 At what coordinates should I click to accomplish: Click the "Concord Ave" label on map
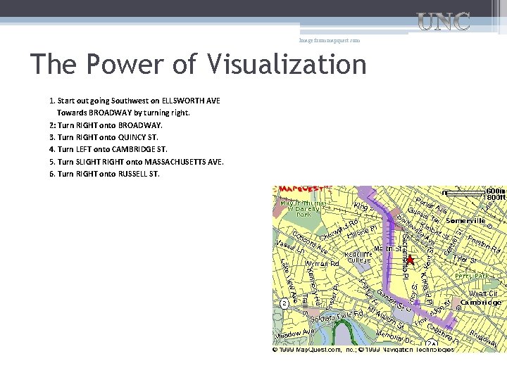pos(309,242)
